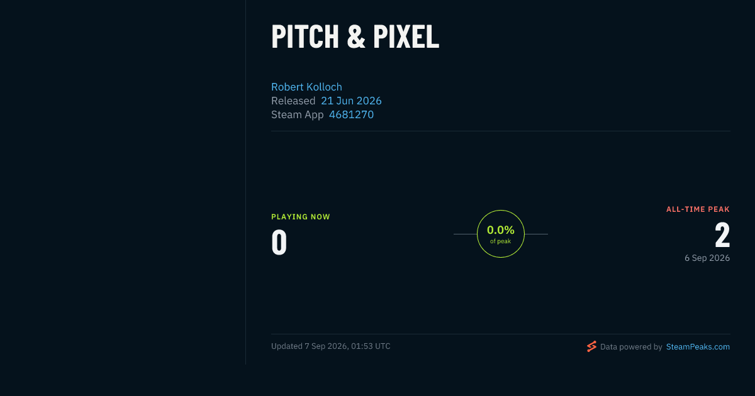Click the PITCH & PIXEL game title

355,37
